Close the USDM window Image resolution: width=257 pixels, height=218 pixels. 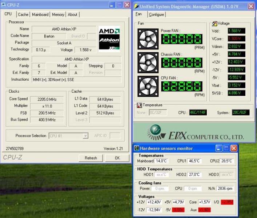click(x=251, y=7)
